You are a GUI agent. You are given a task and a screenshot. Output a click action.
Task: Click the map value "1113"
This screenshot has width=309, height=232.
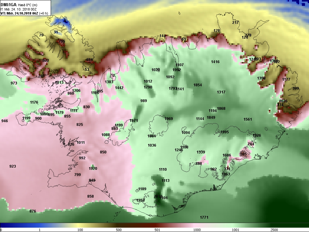click(165, 181)
